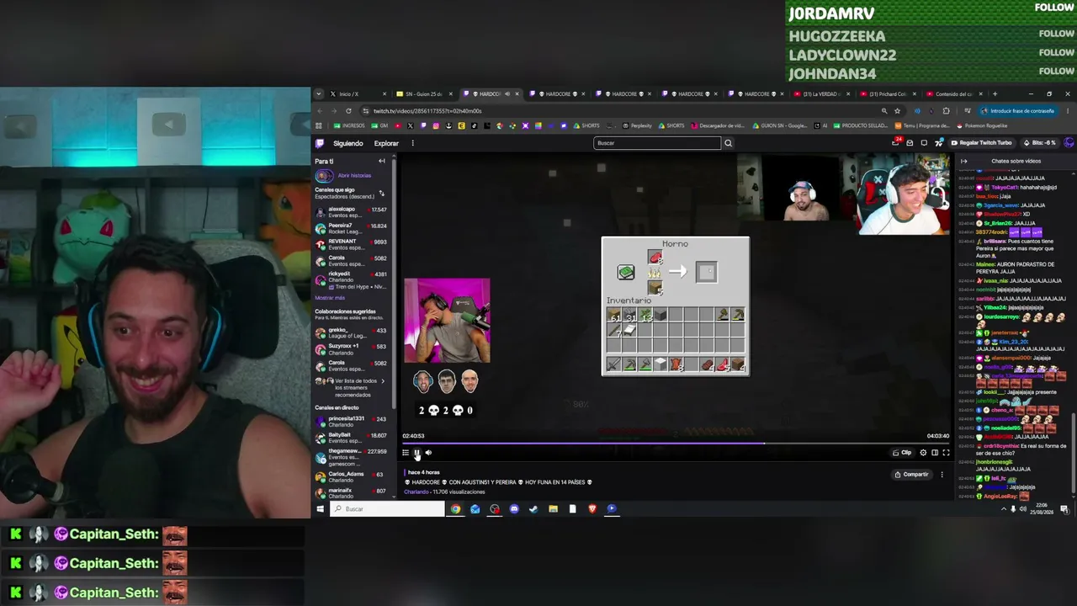This screenshot has height=606, width=1077.
Task: Open File Explorer from the taskbar
Action: point(553,509)
